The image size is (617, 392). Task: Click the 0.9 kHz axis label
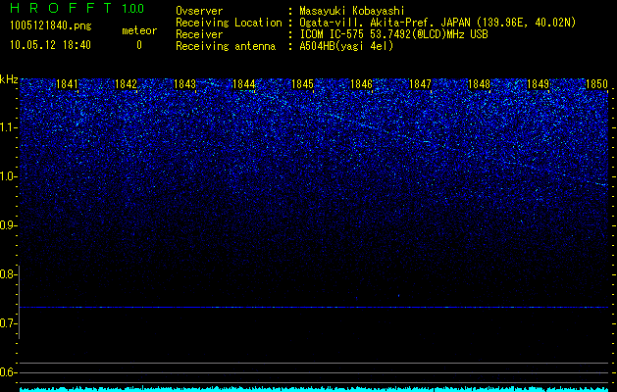(x=8, y=225)
